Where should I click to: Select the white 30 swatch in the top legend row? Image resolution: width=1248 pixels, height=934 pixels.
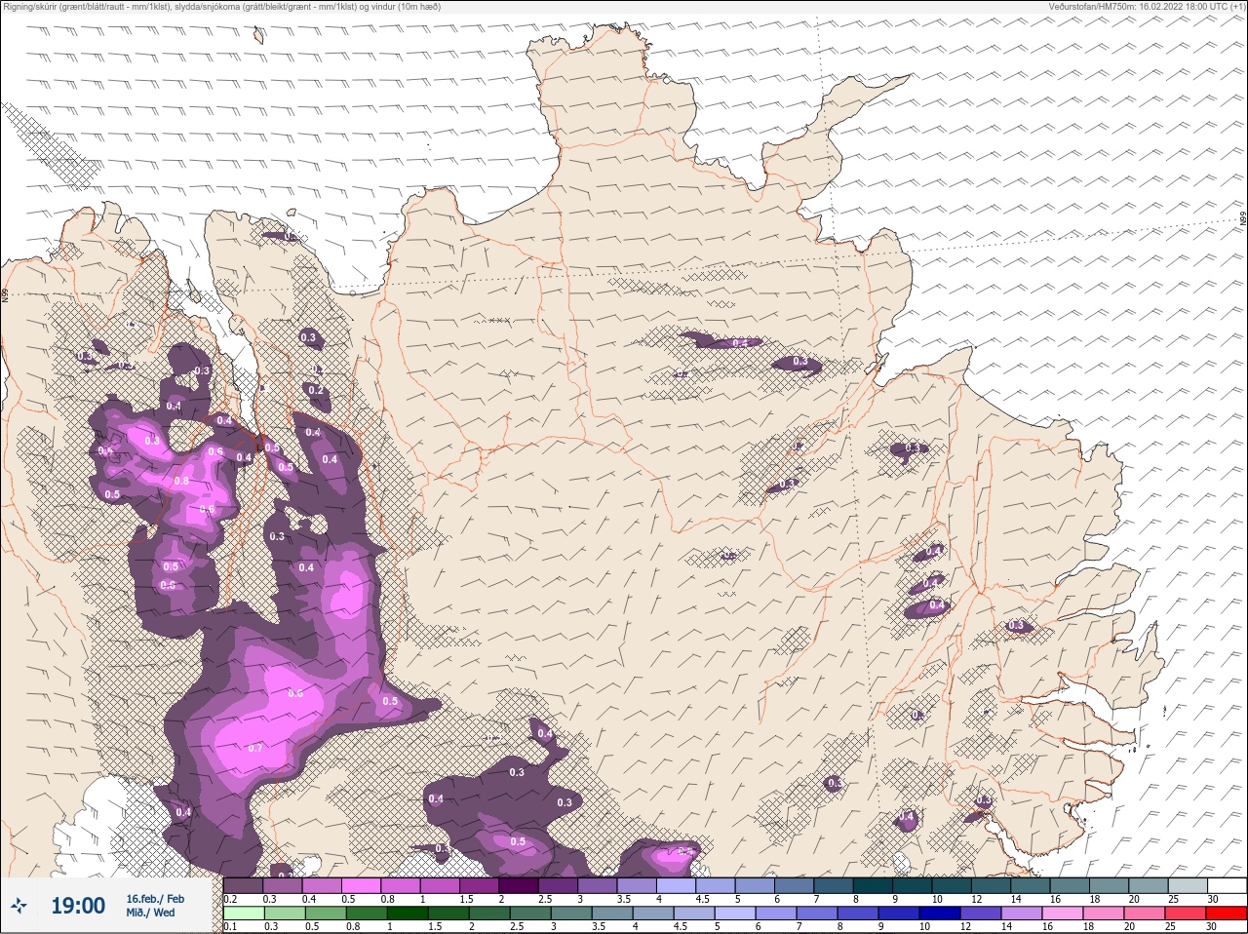[1228, 885]
